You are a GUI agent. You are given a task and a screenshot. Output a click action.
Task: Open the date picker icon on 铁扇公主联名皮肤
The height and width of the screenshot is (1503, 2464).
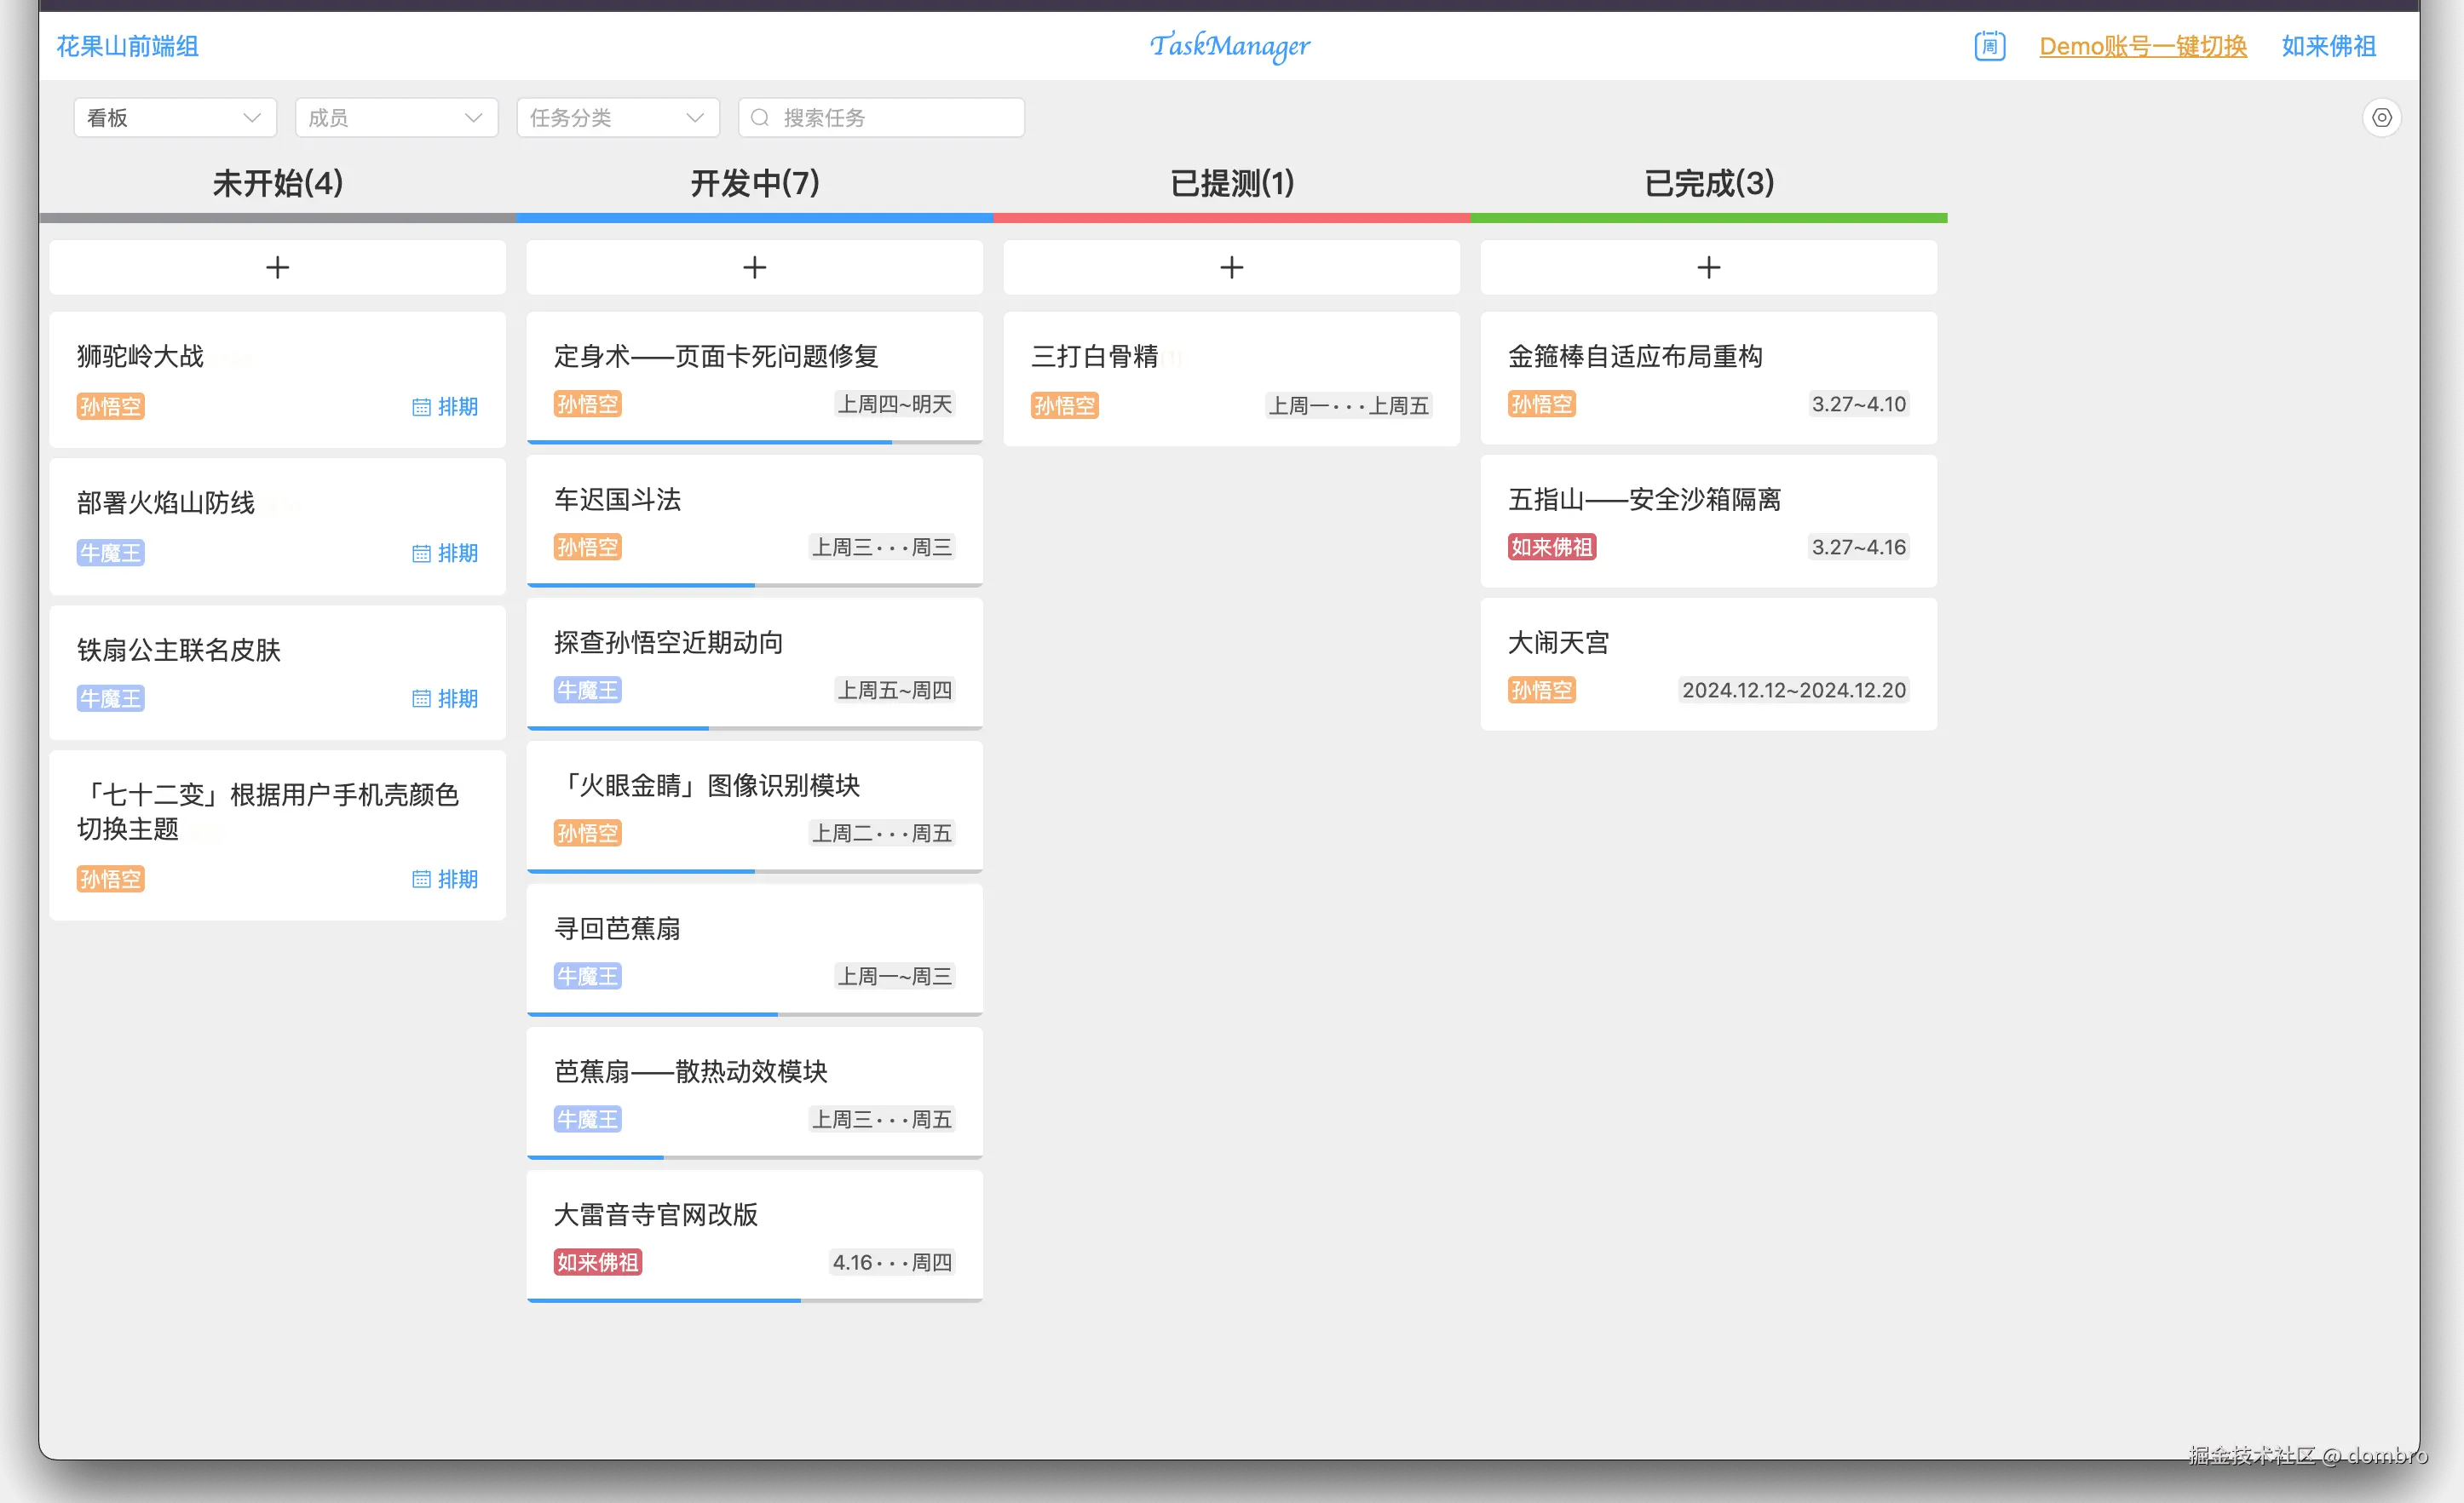pos(421,698)
